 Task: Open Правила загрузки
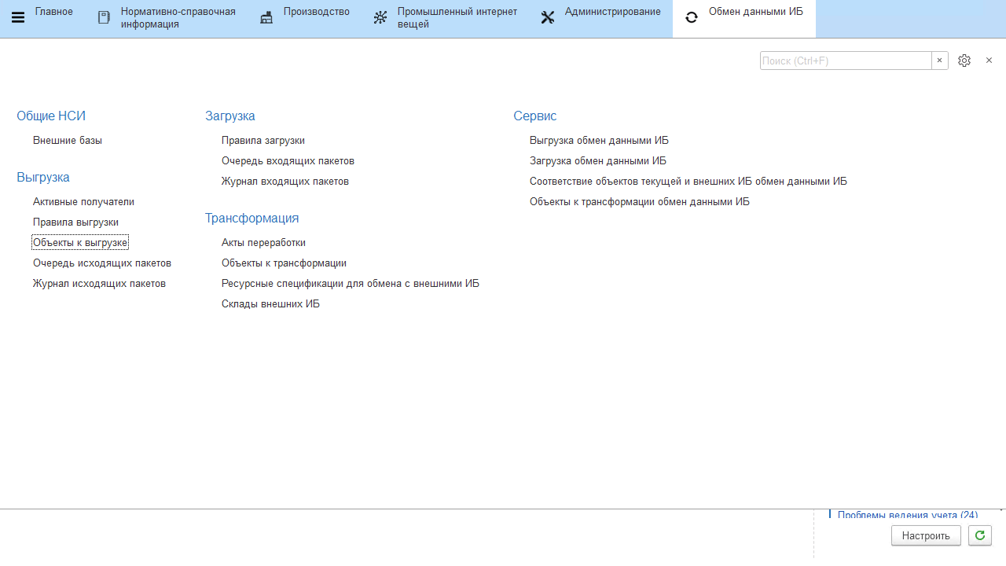pyautogui.click(x=263, y=141)
